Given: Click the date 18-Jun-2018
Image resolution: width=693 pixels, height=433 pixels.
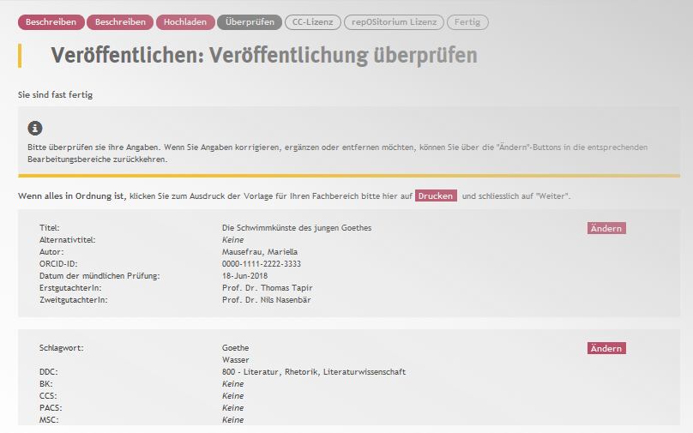Looking at the screenshot, I should (x=244, y=276).
